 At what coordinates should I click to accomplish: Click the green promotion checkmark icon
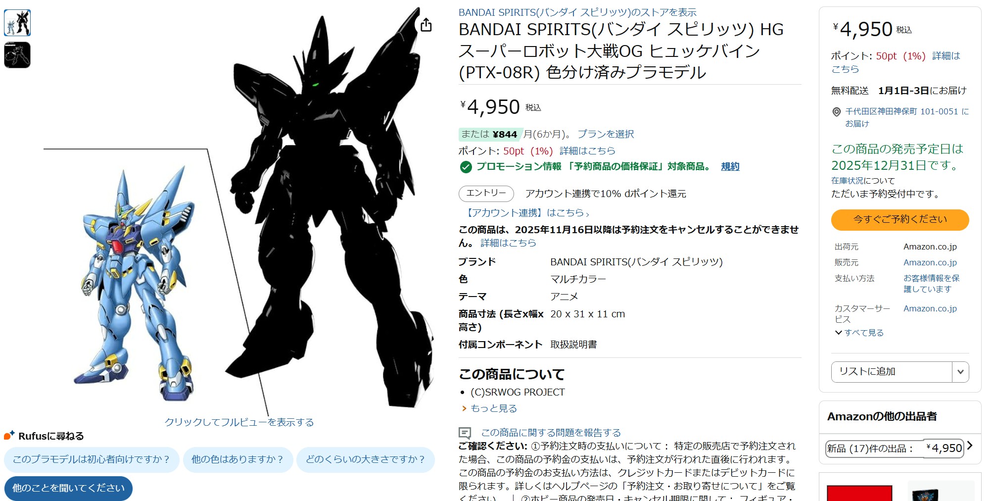click(x=466, y=167)
